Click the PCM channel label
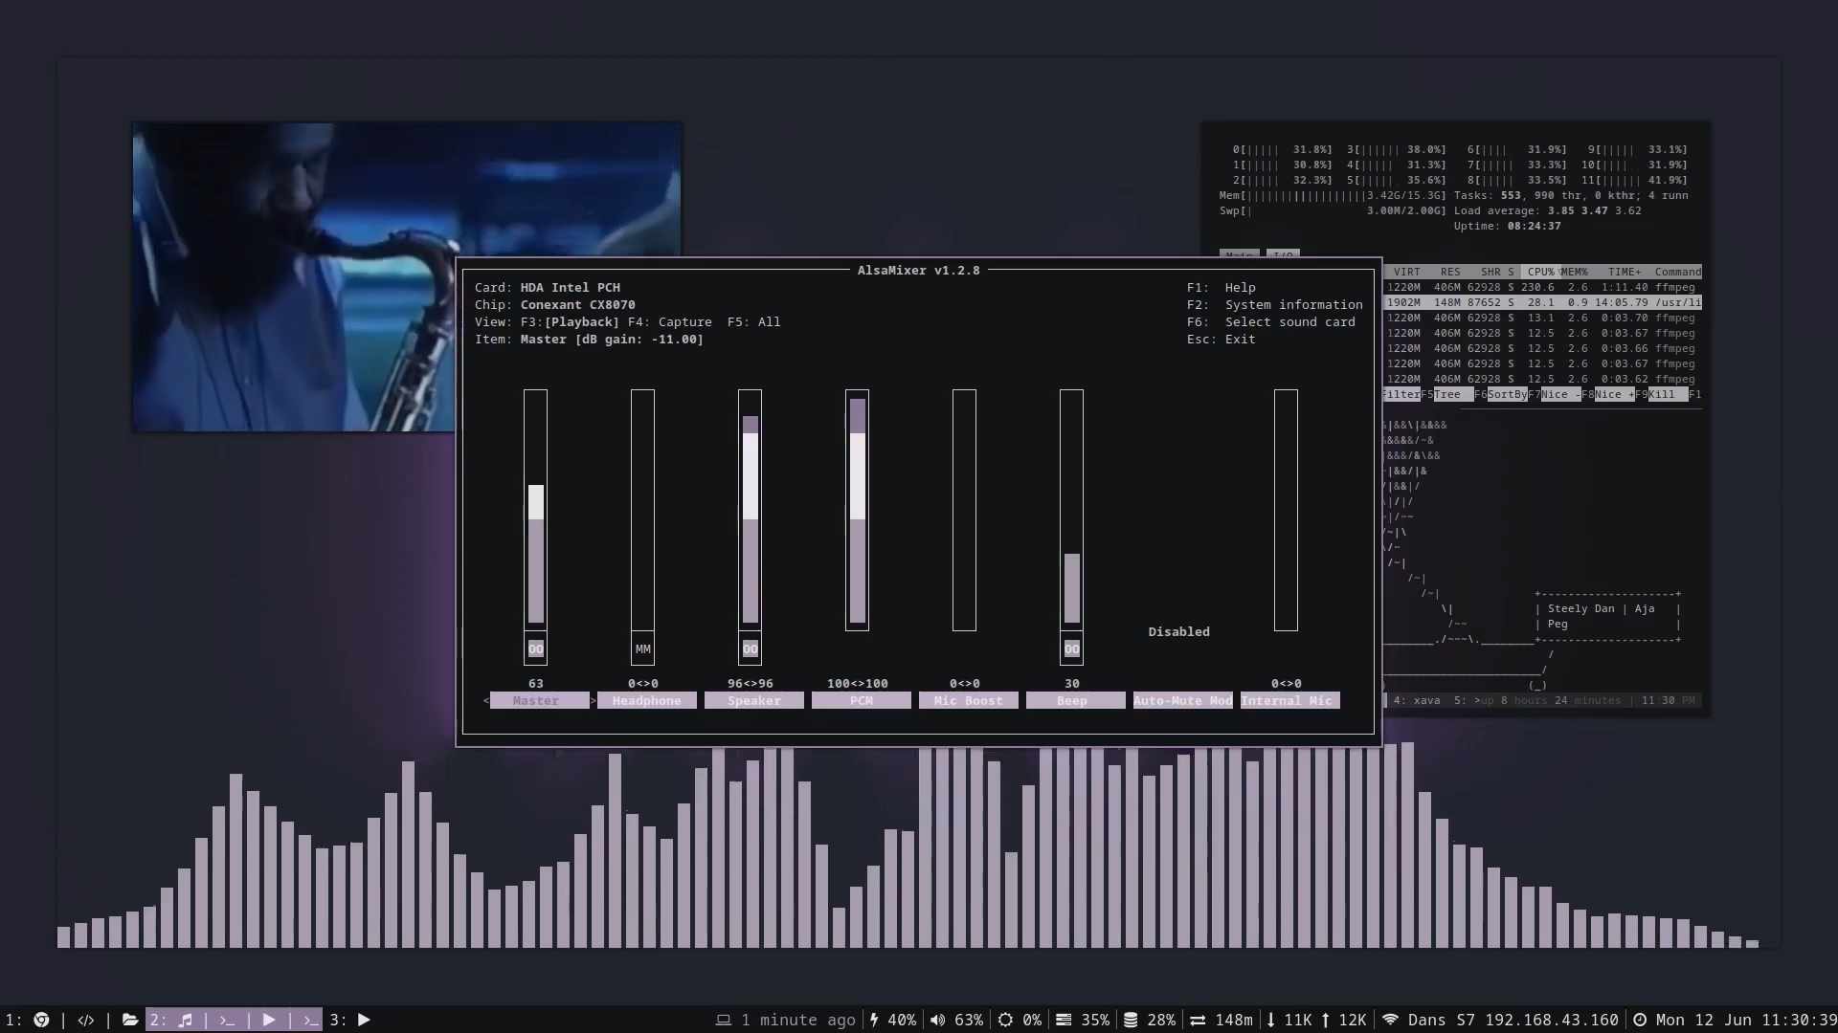 pyautogui.click(x=861, y=700)
